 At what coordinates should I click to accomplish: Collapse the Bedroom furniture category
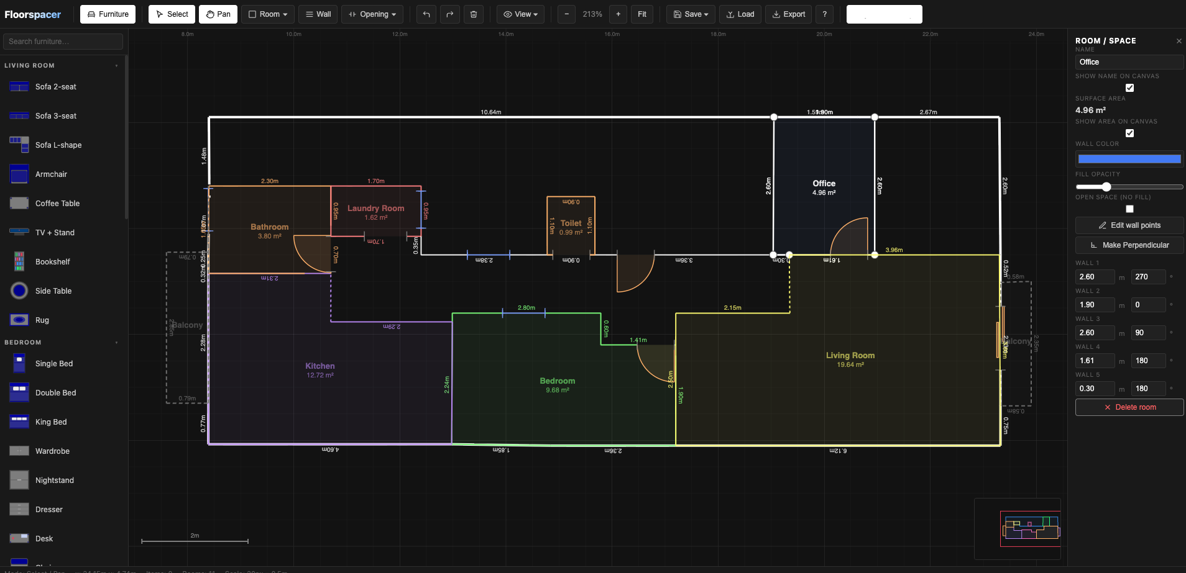click(x=116, y=343)
